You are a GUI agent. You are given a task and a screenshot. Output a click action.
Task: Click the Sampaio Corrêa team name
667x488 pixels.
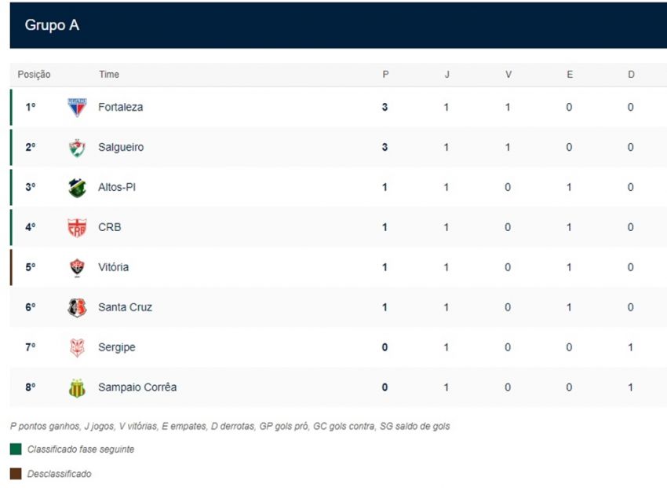[137, 387]
